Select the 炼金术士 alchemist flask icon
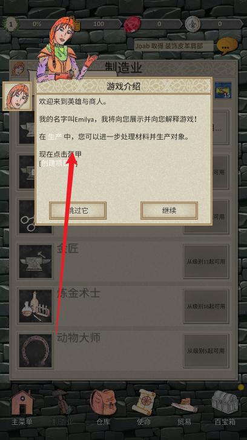 (35, 306)
